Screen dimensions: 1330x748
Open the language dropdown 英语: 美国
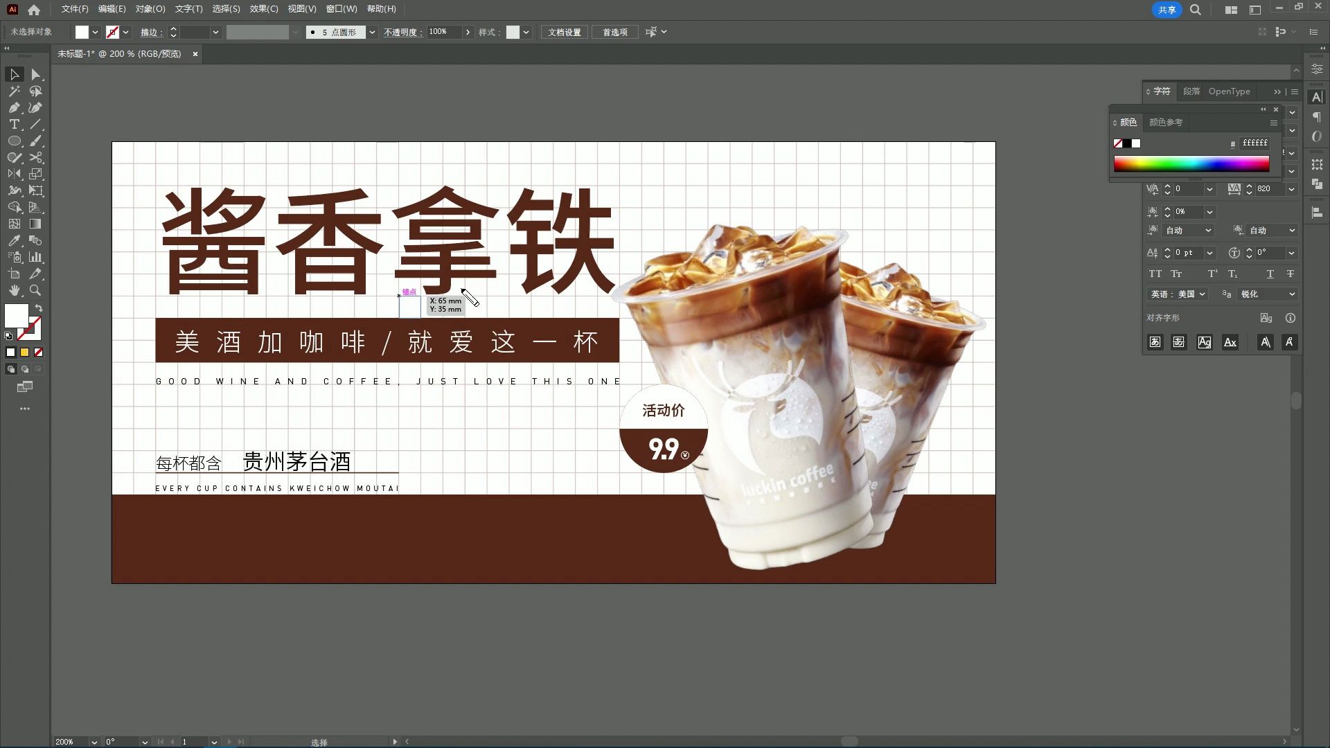[x=1179, y=294]
